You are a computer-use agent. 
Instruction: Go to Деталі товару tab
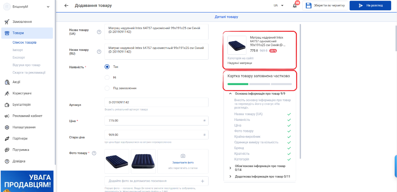click(x=226, y=17)
